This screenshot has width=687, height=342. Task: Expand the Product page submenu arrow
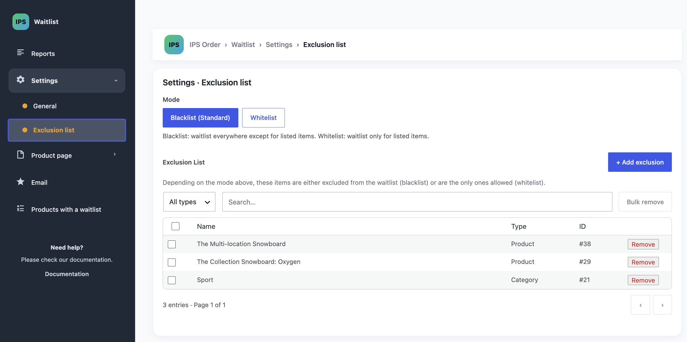115,154
